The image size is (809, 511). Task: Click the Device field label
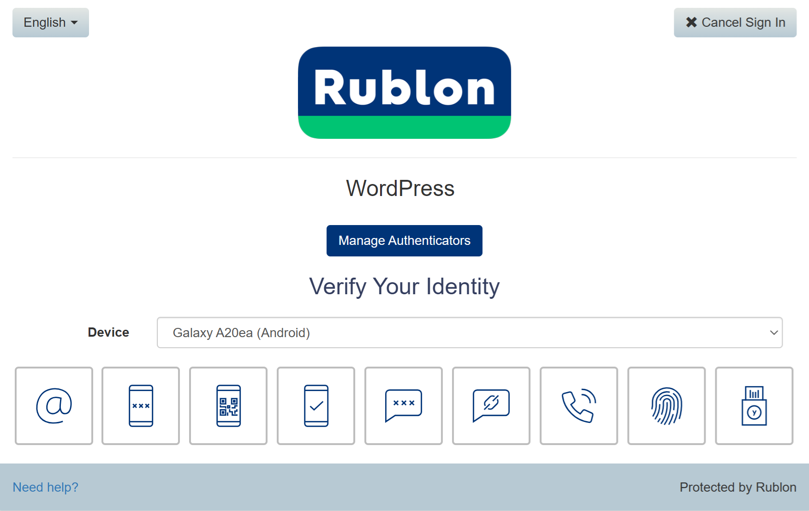click(108, 333)
